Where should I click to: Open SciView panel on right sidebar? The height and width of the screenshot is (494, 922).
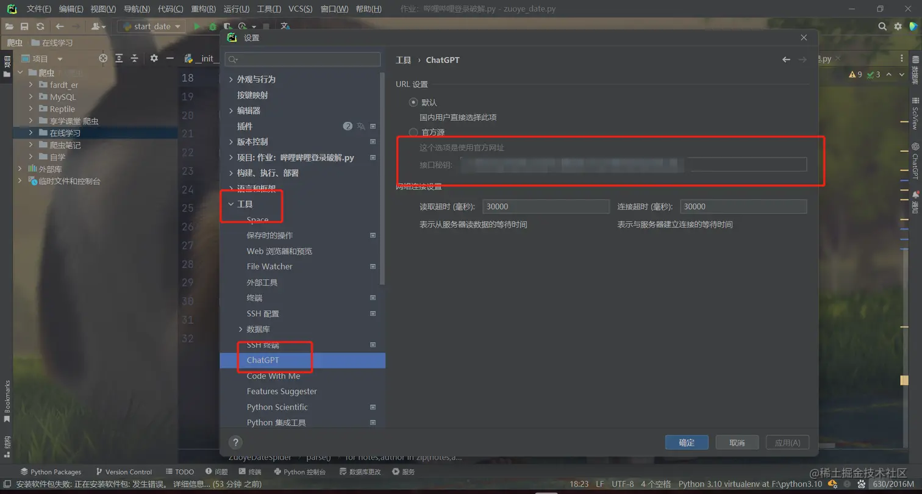click(915, 113)
